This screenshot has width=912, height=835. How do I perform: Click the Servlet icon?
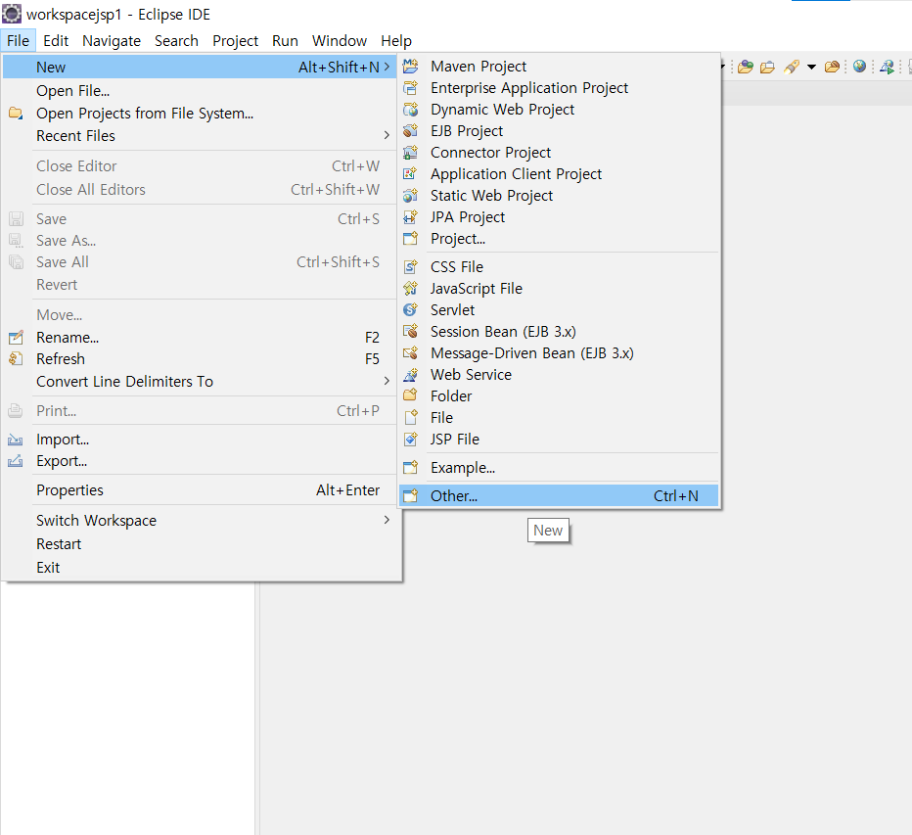[411, 310]
